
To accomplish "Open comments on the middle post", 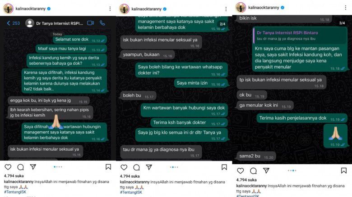I will tap(136, 167).
